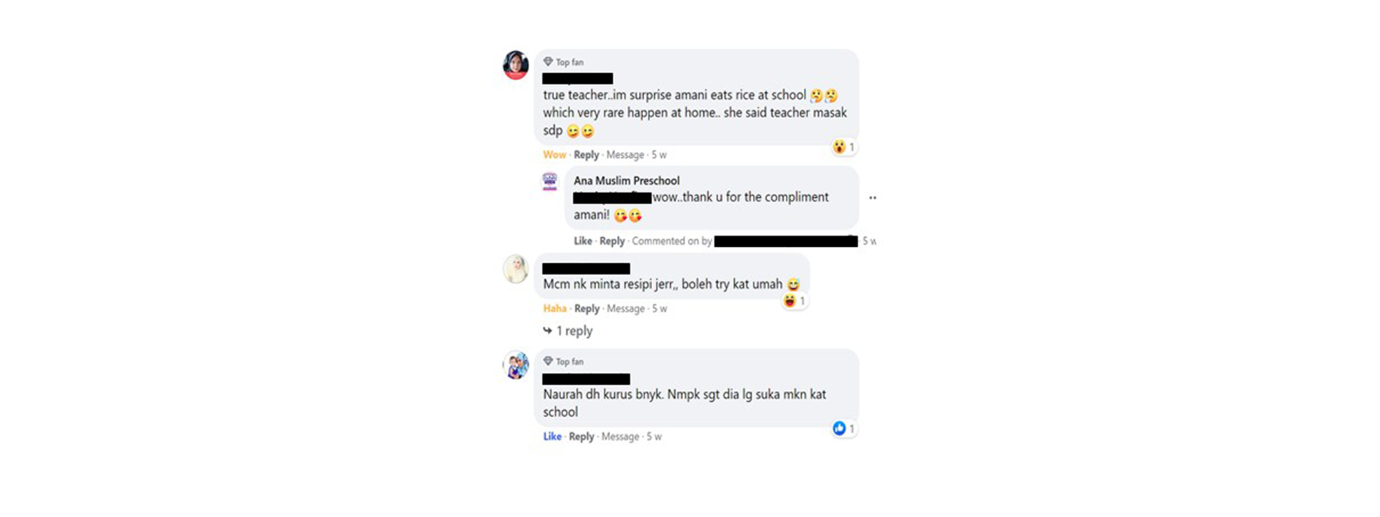Message the Naurah comment author
This screenshot has height=517, width=1380.
(x=620, y=437)
